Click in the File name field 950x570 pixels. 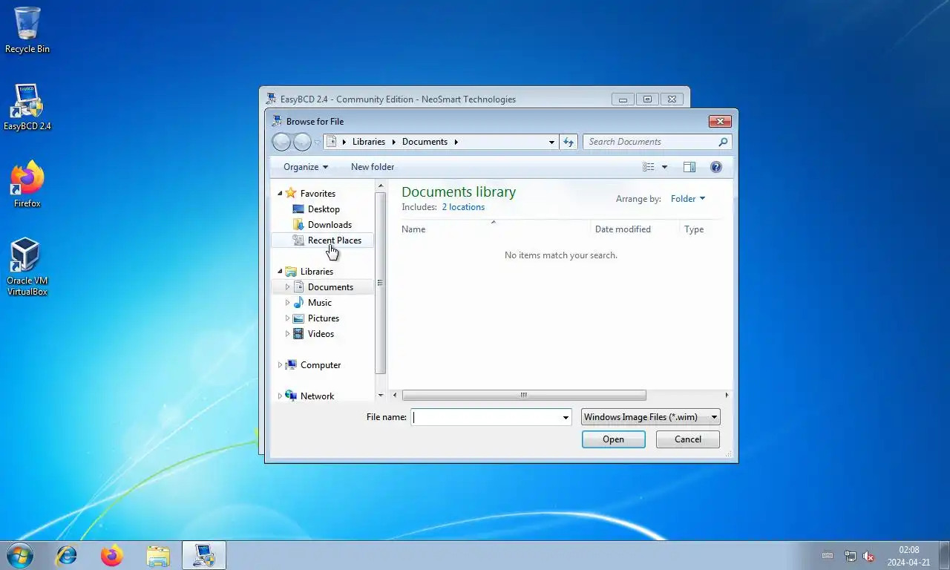(485, 417)
